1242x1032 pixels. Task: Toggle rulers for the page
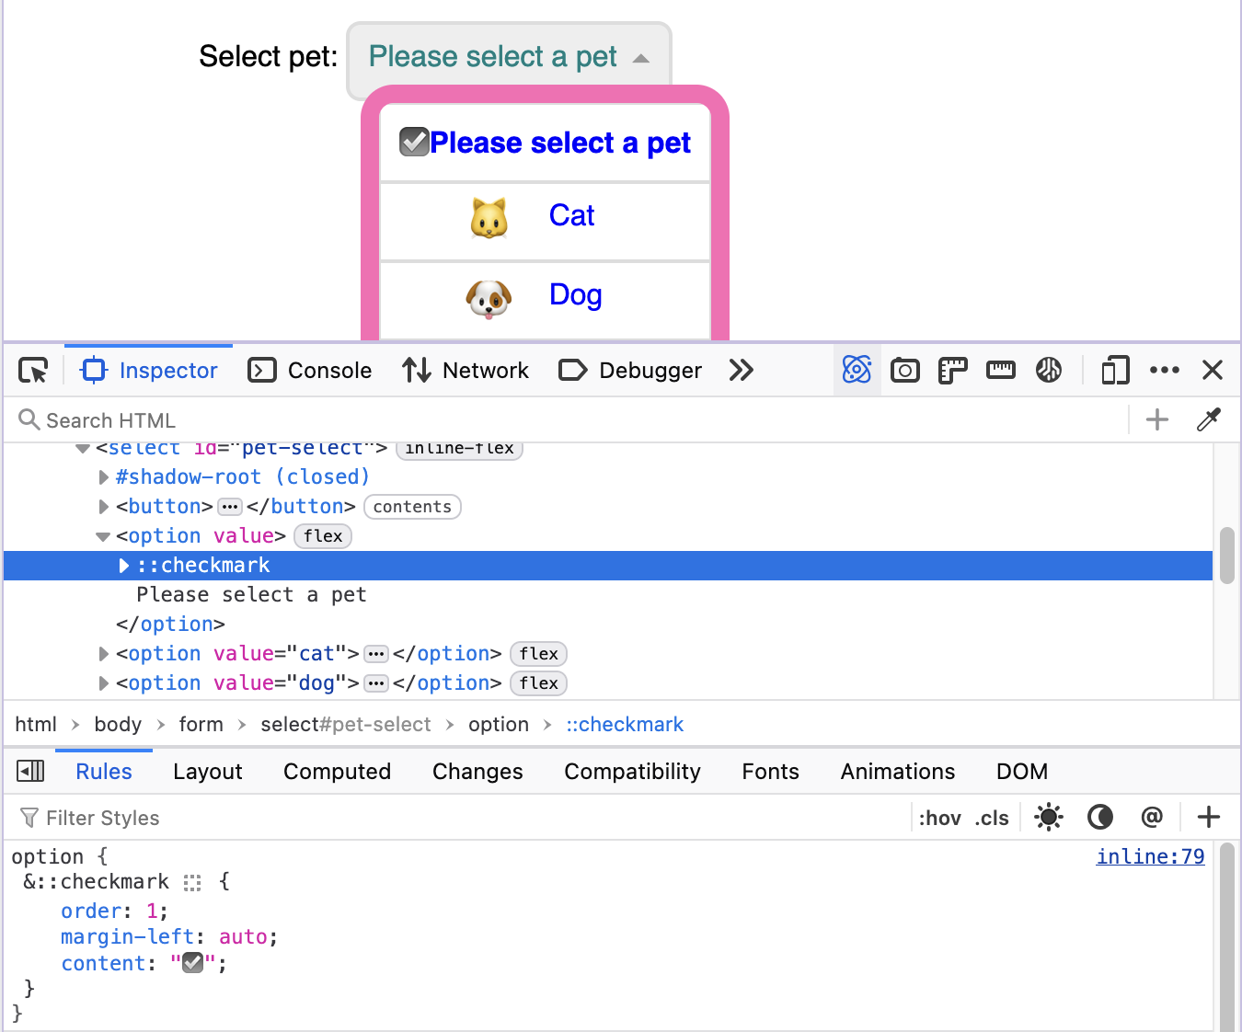(x=953, y=371)
